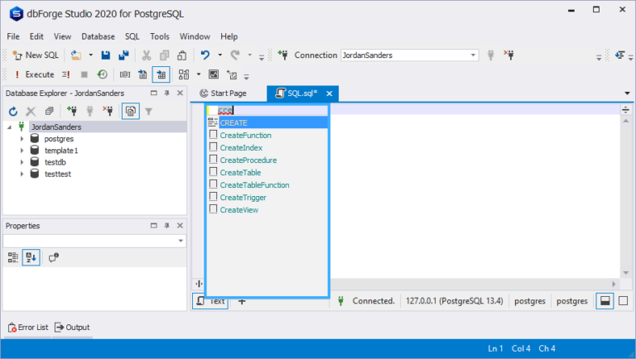Image resolution: width=636 pixels, height=359 pixels.
Task: Click the add view plus button near Text tab
Action: click(242, 301)
